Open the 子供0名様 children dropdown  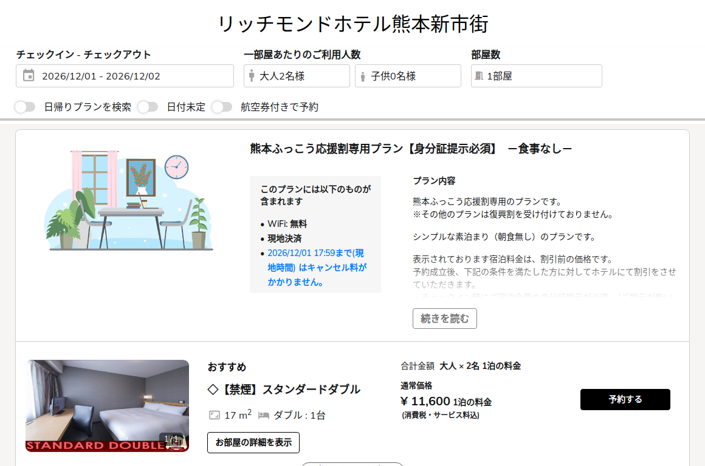408,76
